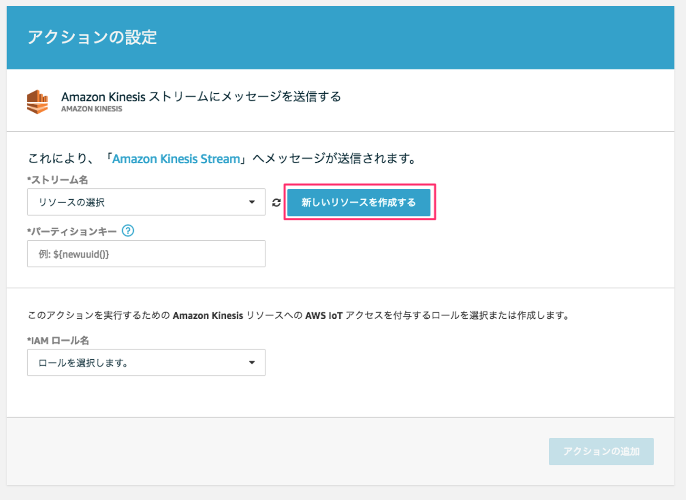The height and width of the screenshot is (500, 686).
Task: Click the refresh icon beside the stream dropdown
Action: 276,203
